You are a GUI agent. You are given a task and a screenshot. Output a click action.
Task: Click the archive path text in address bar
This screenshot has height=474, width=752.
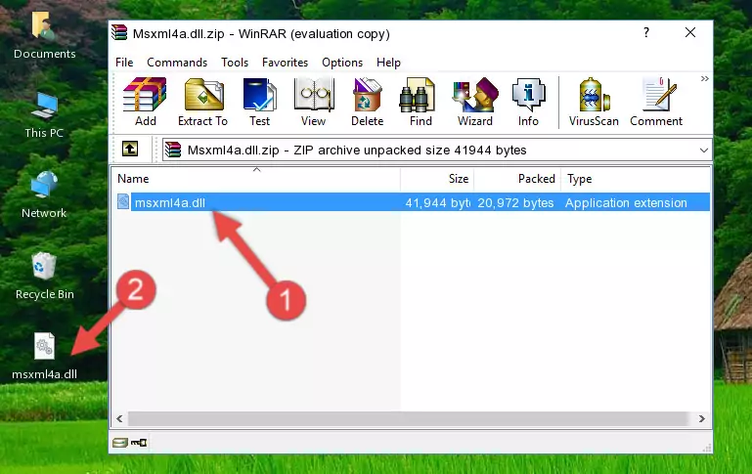(x=357, y=150)
